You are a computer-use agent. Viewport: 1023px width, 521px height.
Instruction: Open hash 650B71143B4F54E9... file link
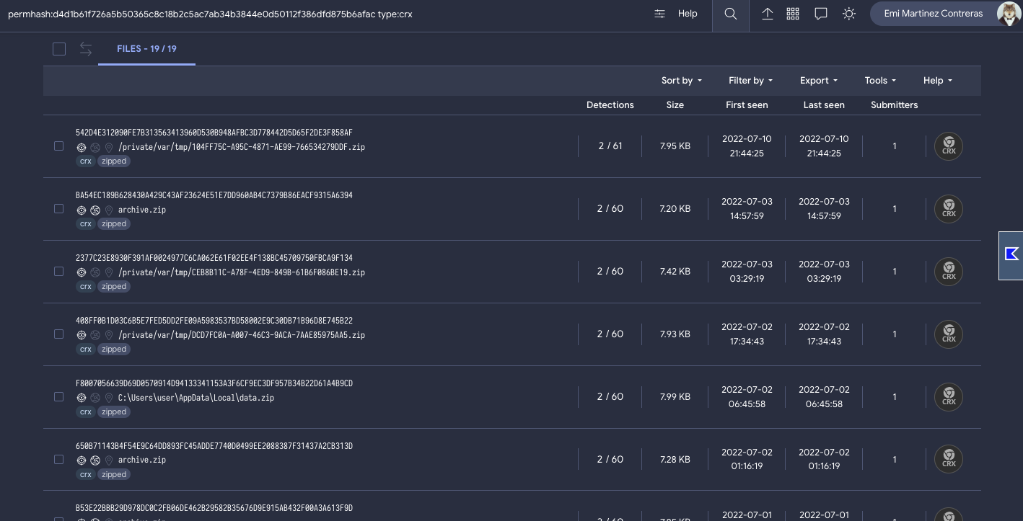point(214,446)
